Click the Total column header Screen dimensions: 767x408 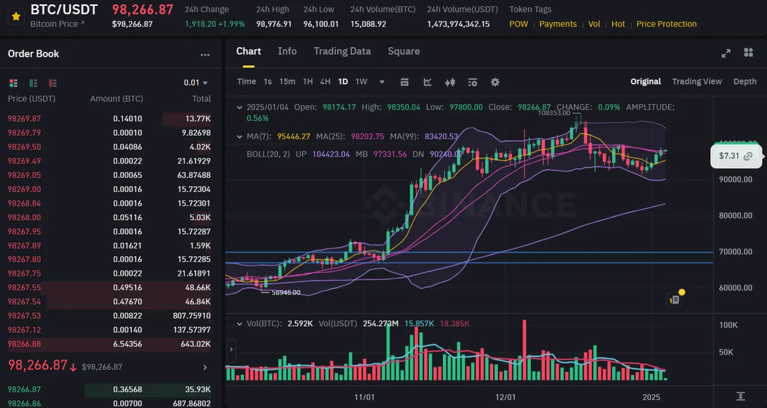point(201,99)
